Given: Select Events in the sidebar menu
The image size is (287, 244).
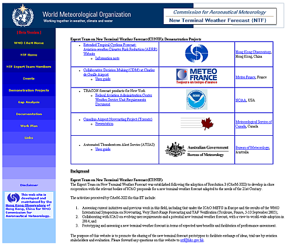Looking at the screenshot, I should tap(29, 79).
